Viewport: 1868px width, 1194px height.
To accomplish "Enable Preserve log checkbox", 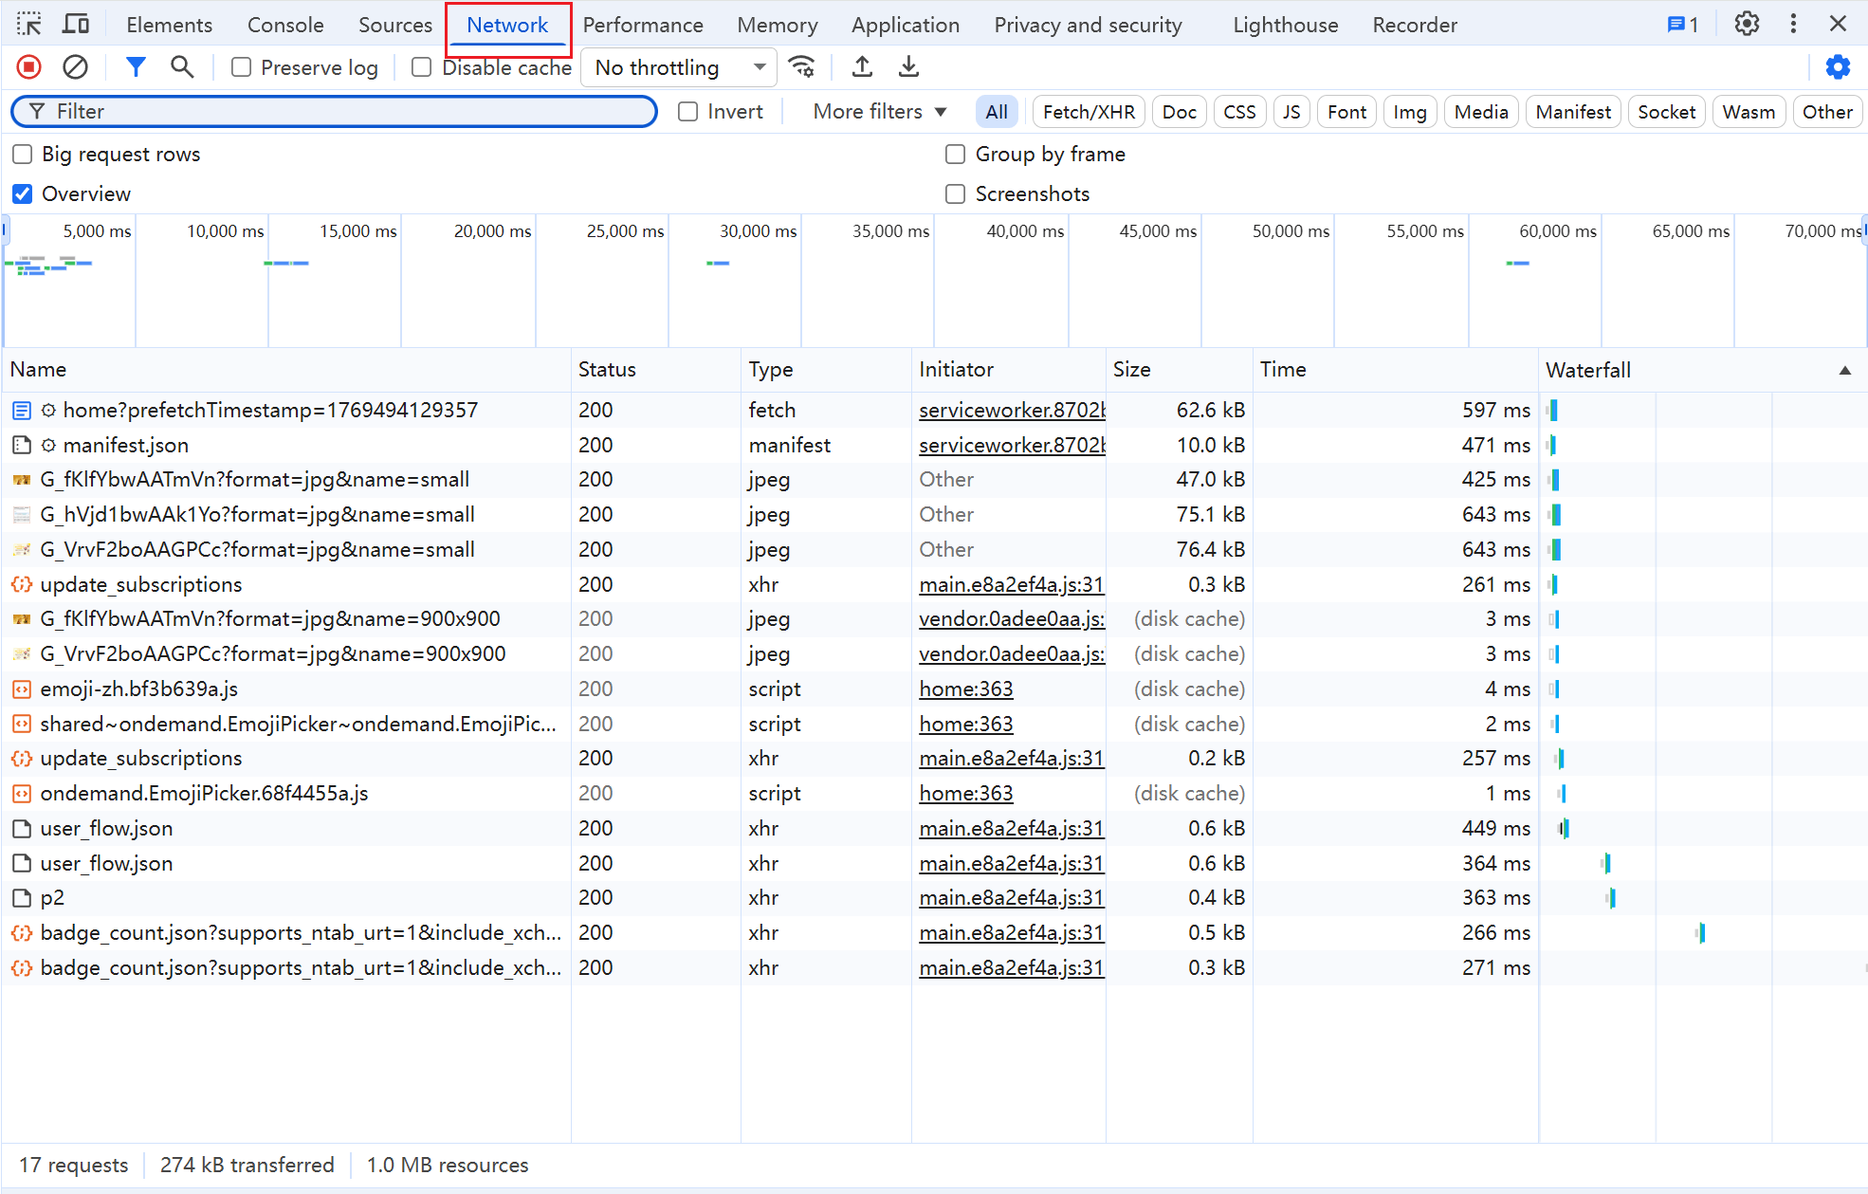I will point(242,67).
